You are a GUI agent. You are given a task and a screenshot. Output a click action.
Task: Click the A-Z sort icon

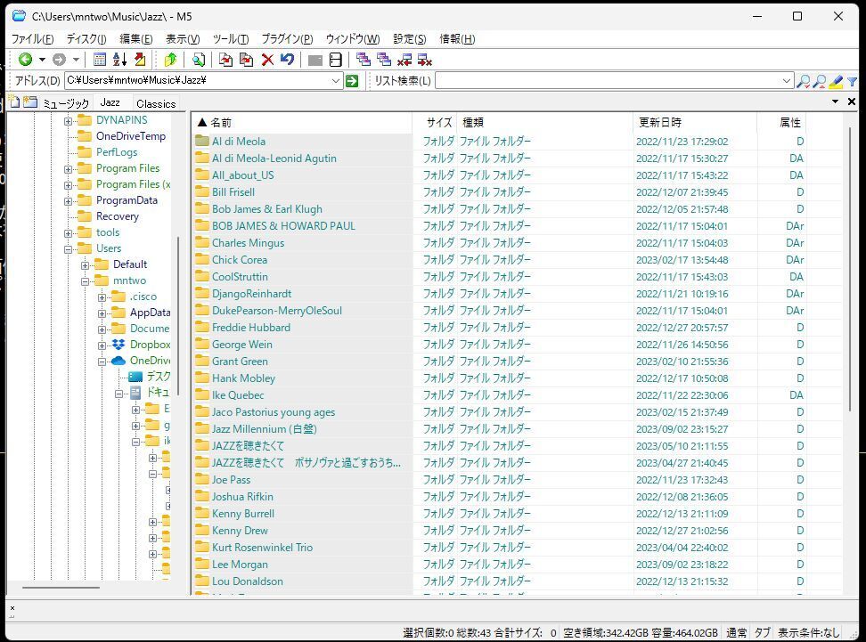[x=120, y=60]
